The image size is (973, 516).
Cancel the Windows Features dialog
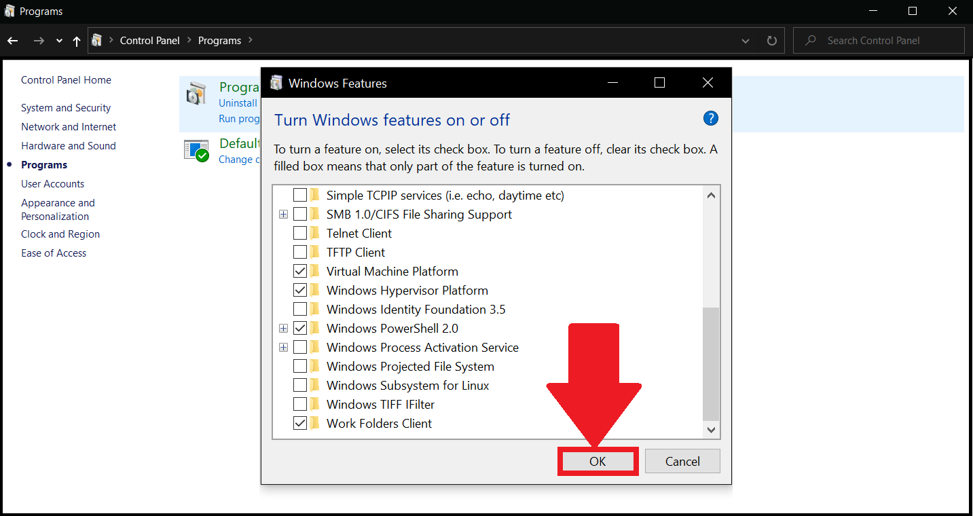point(682,462)
